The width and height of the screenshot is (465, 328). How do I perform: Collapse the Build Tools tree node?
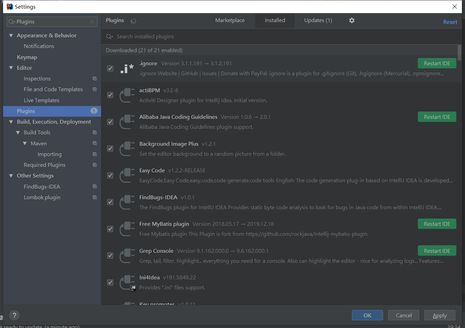pos(18,133)
